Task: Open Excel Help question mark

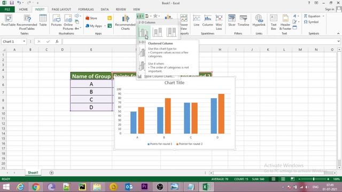Action: (x=309, y=3)
